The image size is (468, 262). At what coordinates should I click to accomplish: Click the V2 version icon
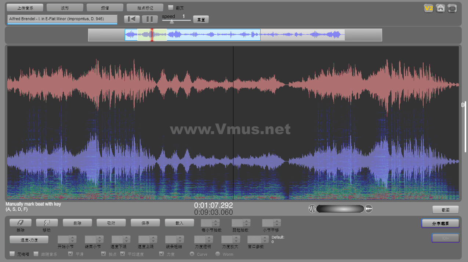coord(429,8)
